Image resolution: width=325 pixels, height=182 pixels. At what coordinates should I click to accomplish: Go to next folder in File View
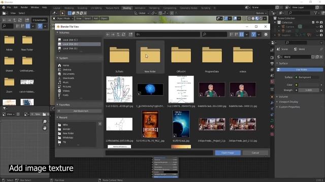(113, 34)
